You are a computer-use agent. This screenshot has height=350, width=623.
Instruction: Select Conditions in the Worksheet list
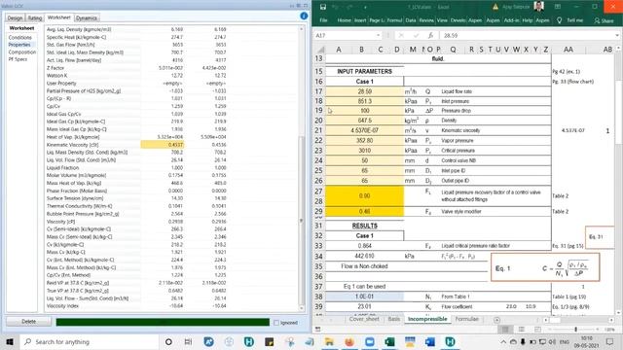click(19, 37)
